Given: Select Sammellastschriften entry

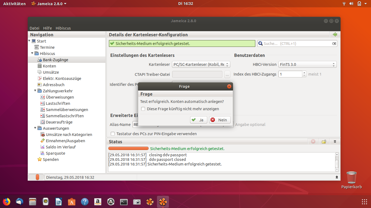Looking at the screenshot, I should point(65,116).
